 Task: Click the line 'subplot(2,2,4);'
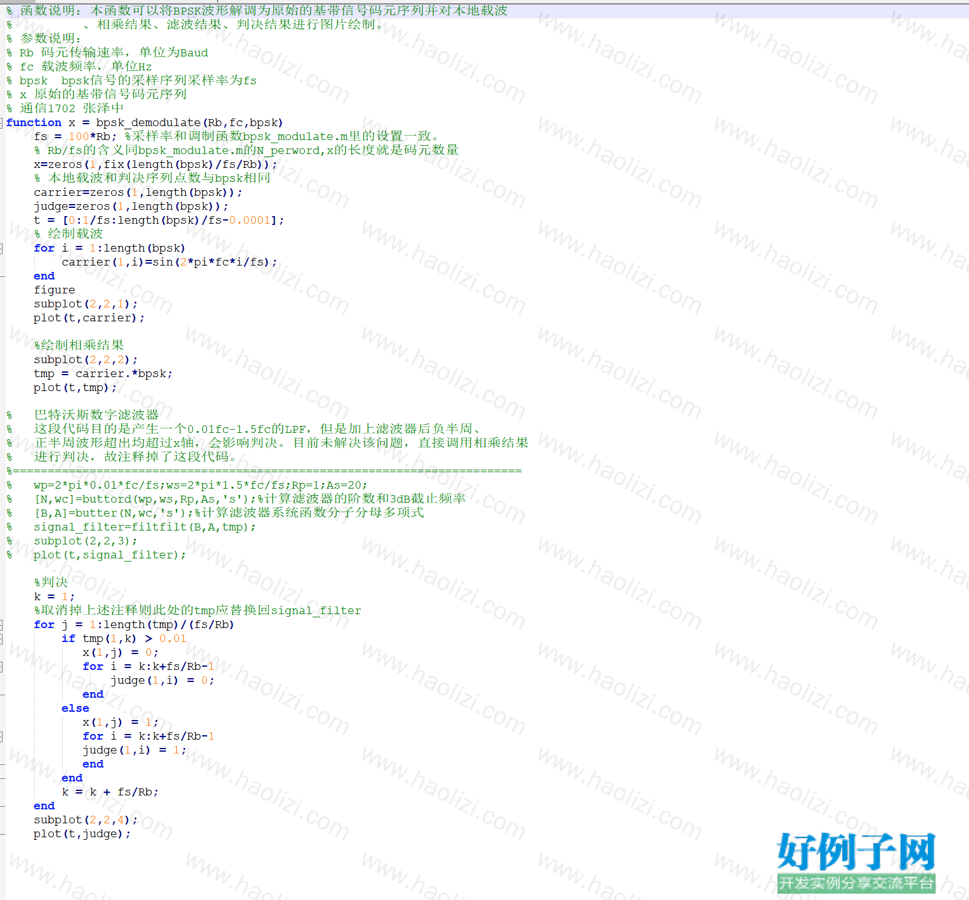coord(86,820)
